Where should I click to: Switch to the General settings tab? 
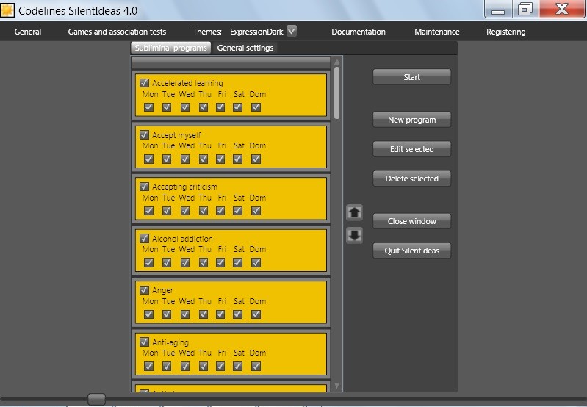click(x=245, y=48)
